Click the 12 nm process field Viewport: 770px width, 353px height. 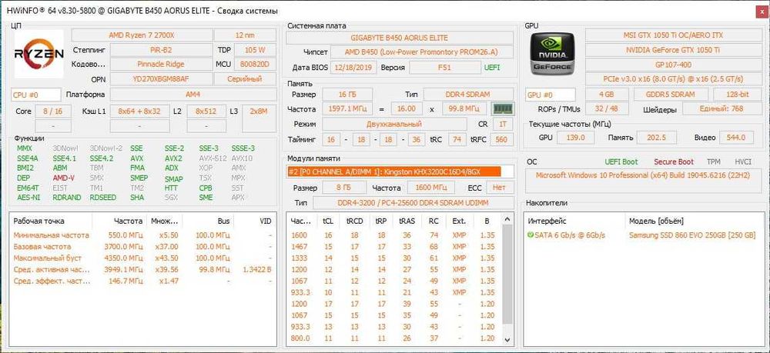tap(245, 35)
